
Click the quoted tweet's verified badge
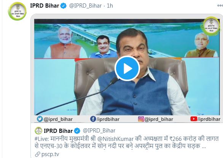click(x=77, y=131)
